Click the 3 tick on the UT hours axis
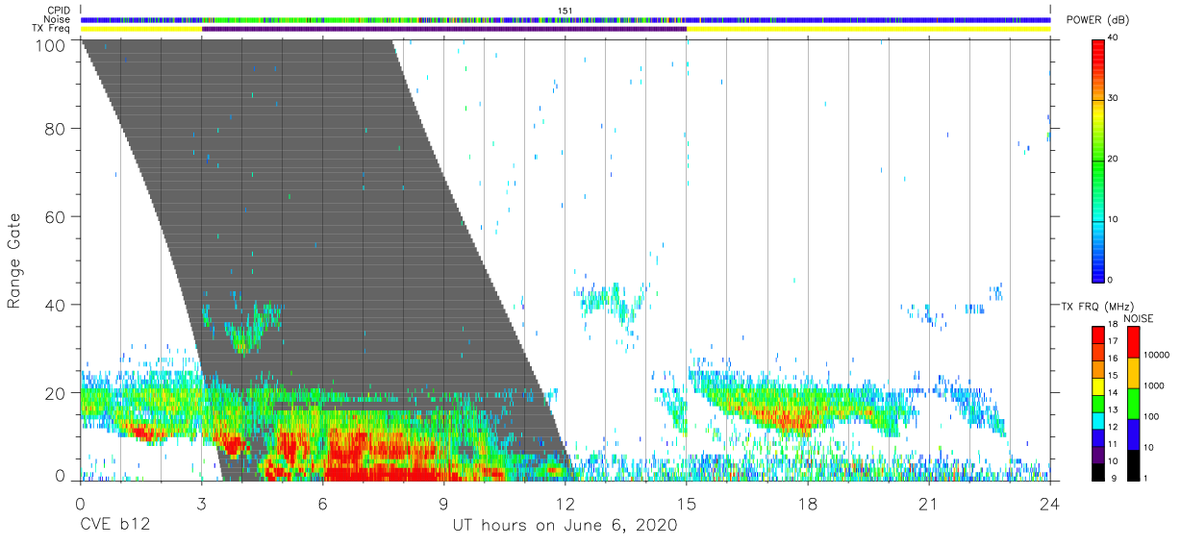The image size is (1181, 545). 201,504
